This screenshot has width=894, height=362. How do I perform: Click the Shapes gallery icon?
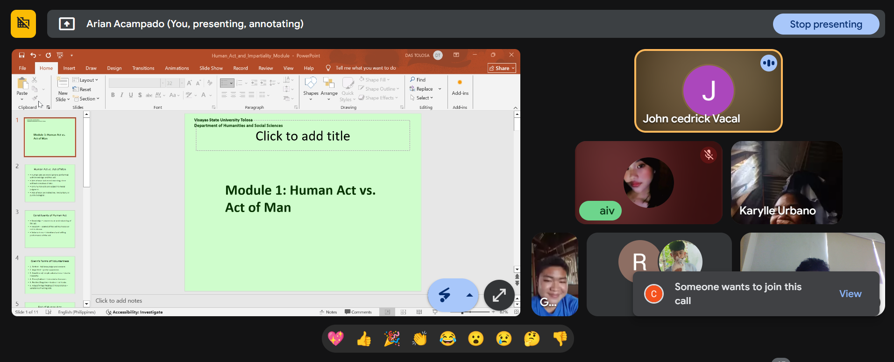pos(311,84)
